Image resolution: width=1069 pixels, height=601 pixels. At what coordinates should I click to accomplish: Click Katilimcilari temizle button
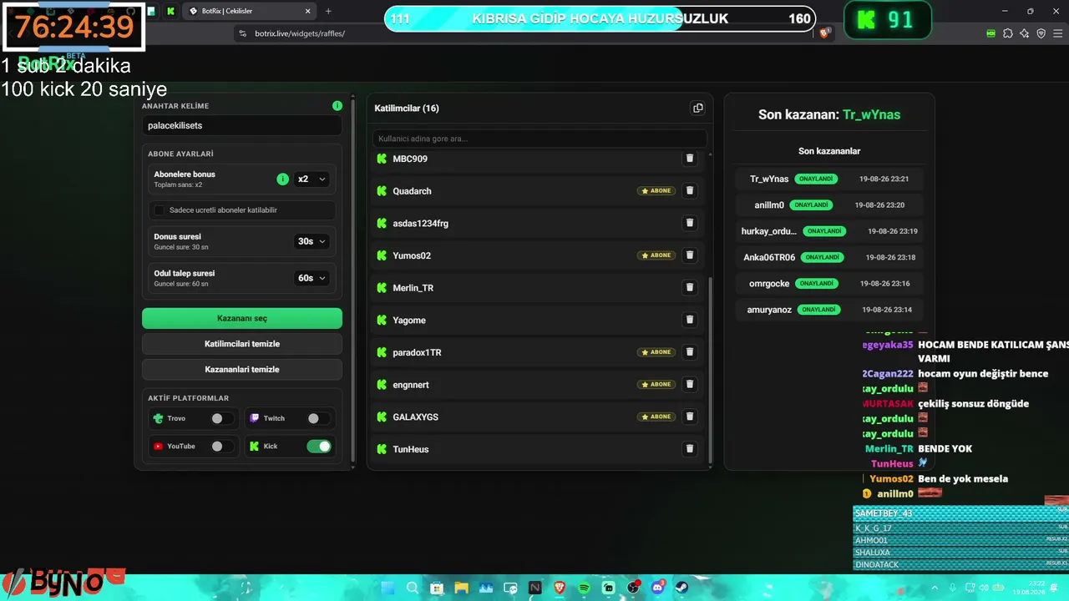tap(242, 344)
